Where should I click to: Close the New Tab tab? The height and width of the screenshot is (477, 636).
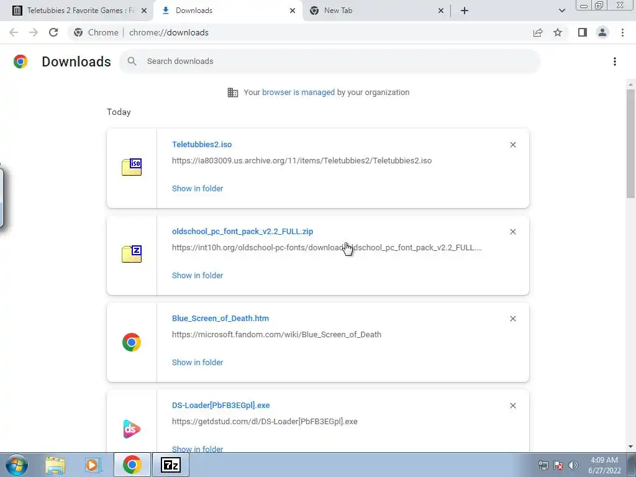tap(441, 11)
